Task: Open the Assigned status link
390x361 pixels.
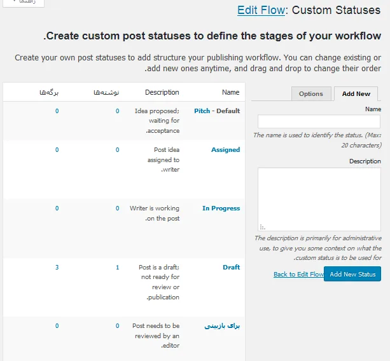Action: (x=226, y=150)
